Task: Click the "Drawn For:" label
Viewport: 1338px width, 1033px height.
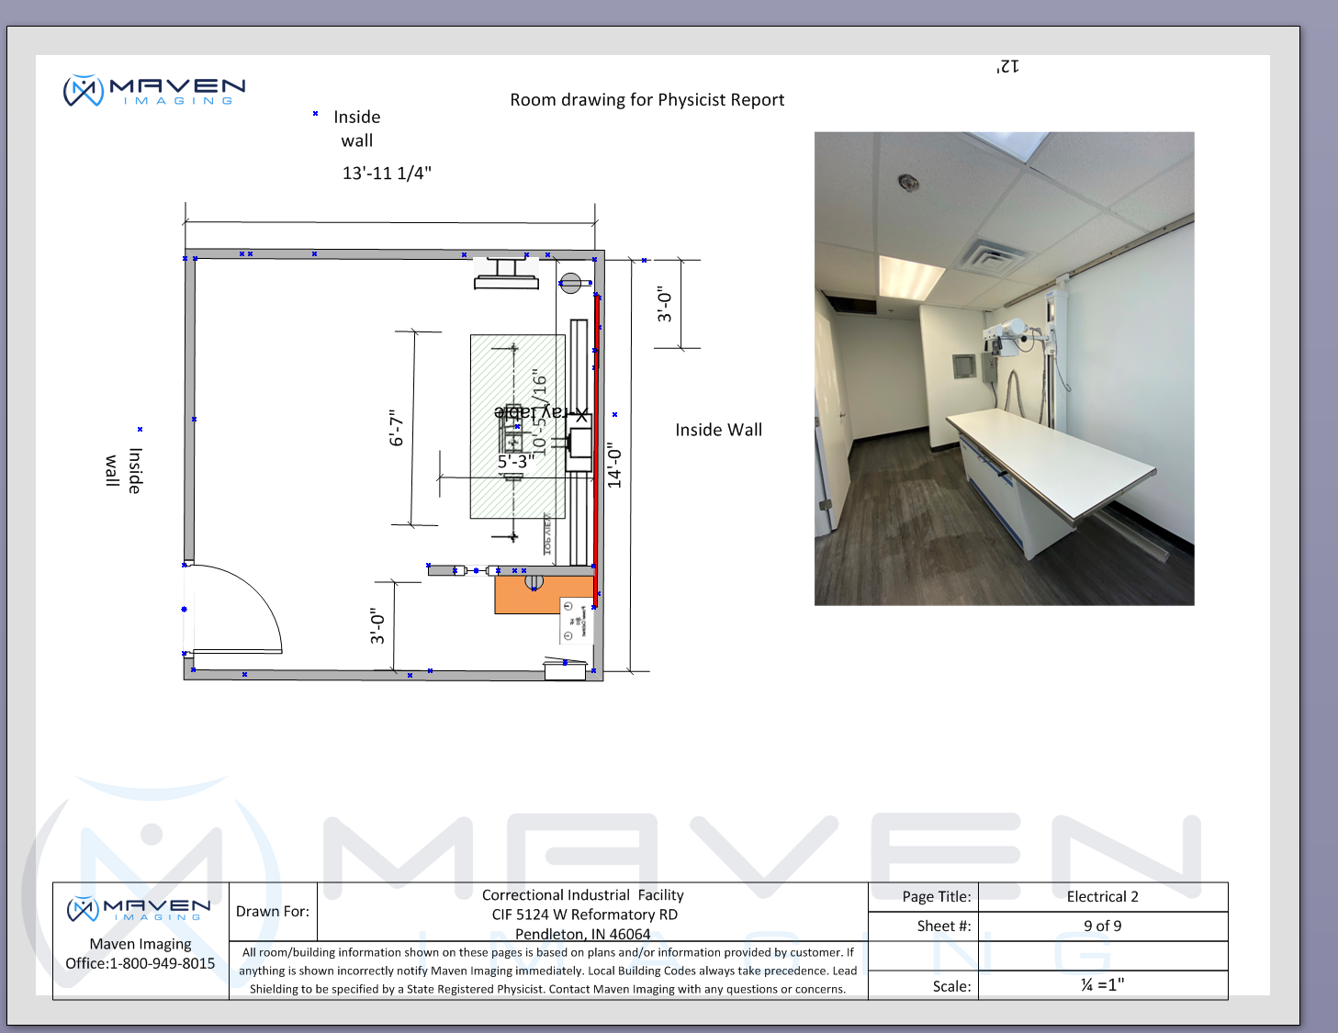Action: (x=273, y=911)
